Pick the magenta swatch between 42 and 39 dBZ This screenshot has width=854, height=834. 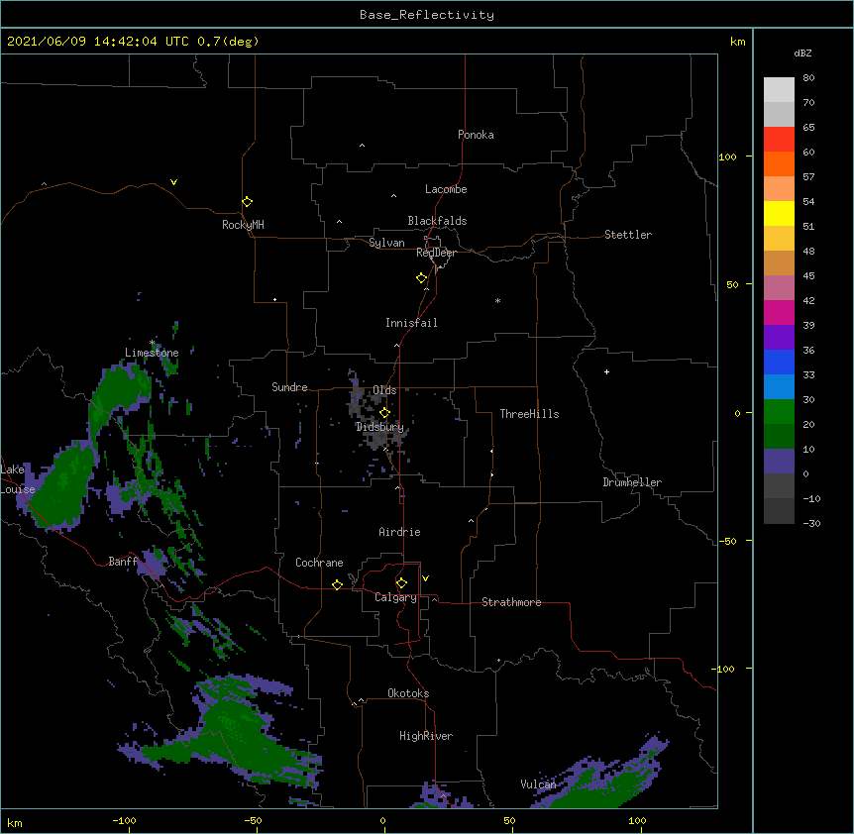[779, 312]
